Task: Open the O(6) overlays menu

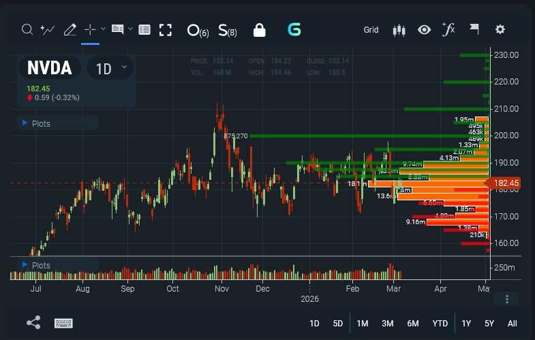Action: (198, 31)
